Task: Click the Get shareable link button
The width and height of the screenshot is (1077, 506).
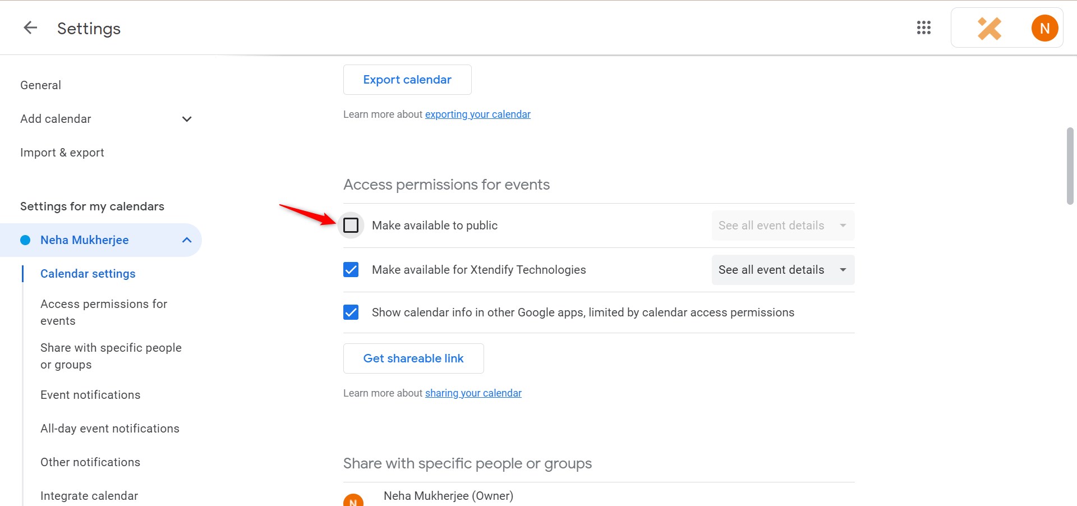Action: 413,358
